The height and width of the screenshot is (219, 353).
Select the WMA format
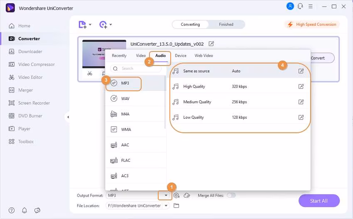[x=136, y=129]
